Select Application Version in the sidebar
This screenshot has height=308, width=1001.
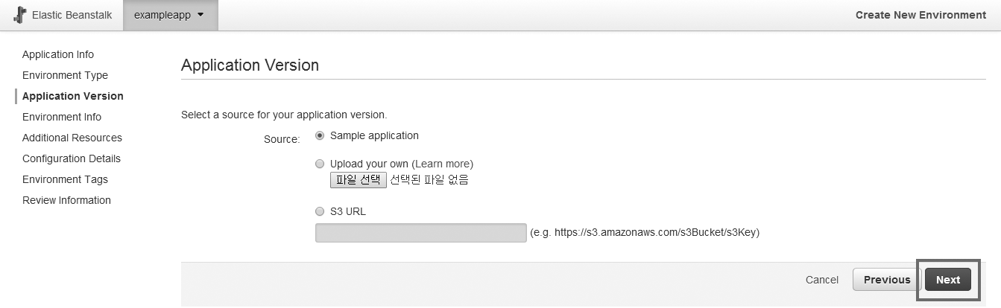73,96
